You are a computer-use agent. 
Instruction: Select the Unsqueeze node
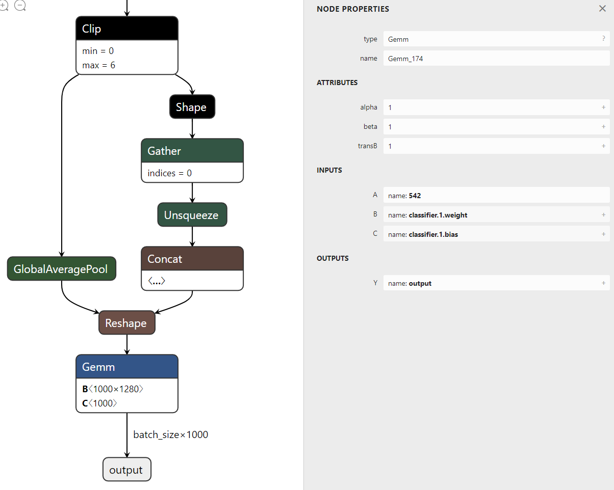click(192, 214)
